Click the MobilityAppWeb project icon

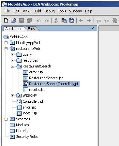pos(12,43)
